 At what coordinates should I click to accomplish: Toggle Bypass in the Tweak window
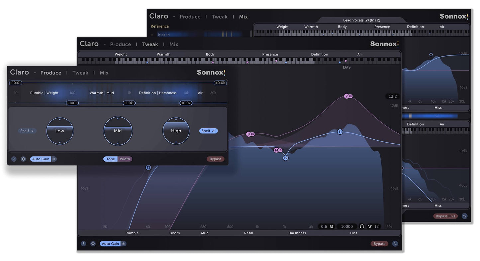379,244
